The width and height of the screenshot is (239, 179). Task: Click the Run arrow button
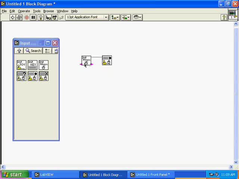12,18
